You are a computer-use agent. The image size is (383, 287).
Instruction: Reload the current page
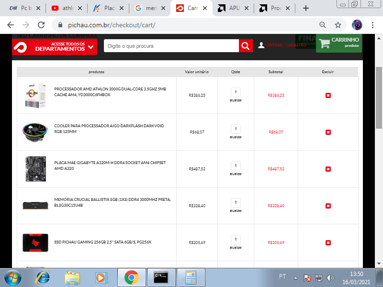(x=41, y=25)
